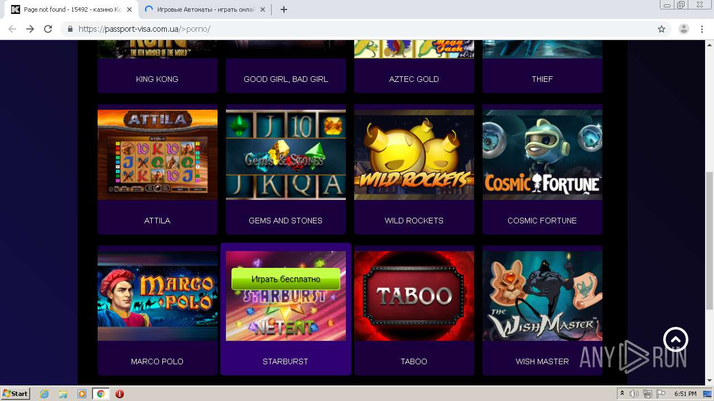Open the Chrome profile avatar menu
This screenshot has height=401, width=714.
683,29
